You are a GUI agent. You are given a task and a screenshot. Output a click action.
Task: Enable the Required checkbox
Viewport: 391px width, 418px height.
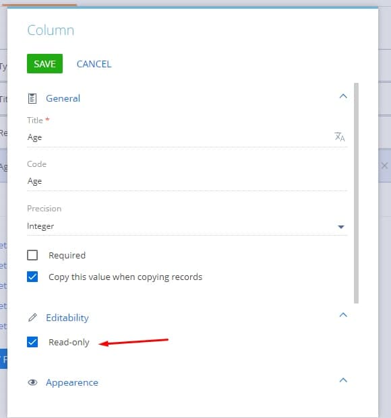coord(32,255)
